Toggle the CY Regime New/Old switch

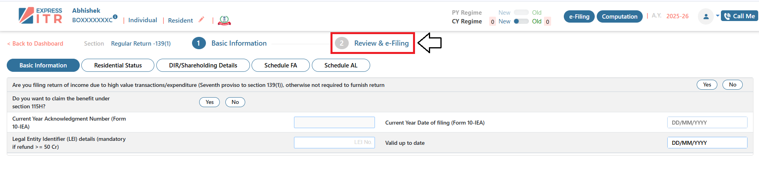521,21
